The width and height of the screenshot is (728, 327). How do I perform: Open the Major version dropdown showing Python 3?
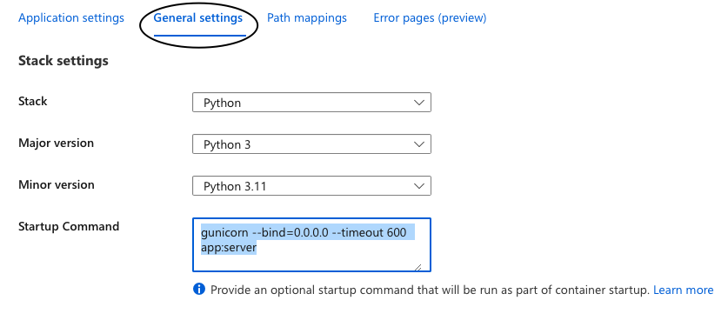tap(311, 144)
